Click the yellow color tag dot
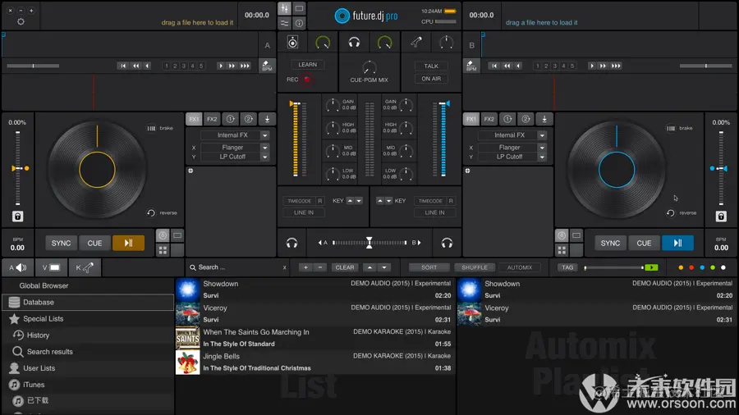 click(681, 267)
